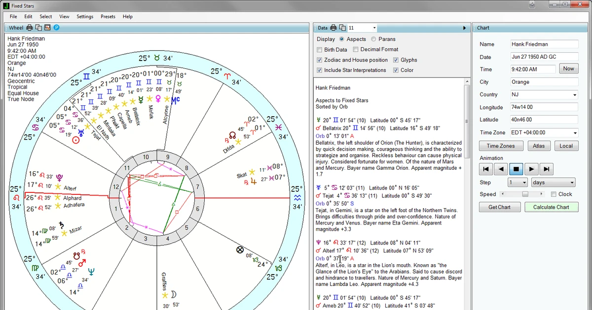
Task: Open the Edit menu
Action: 29,16
